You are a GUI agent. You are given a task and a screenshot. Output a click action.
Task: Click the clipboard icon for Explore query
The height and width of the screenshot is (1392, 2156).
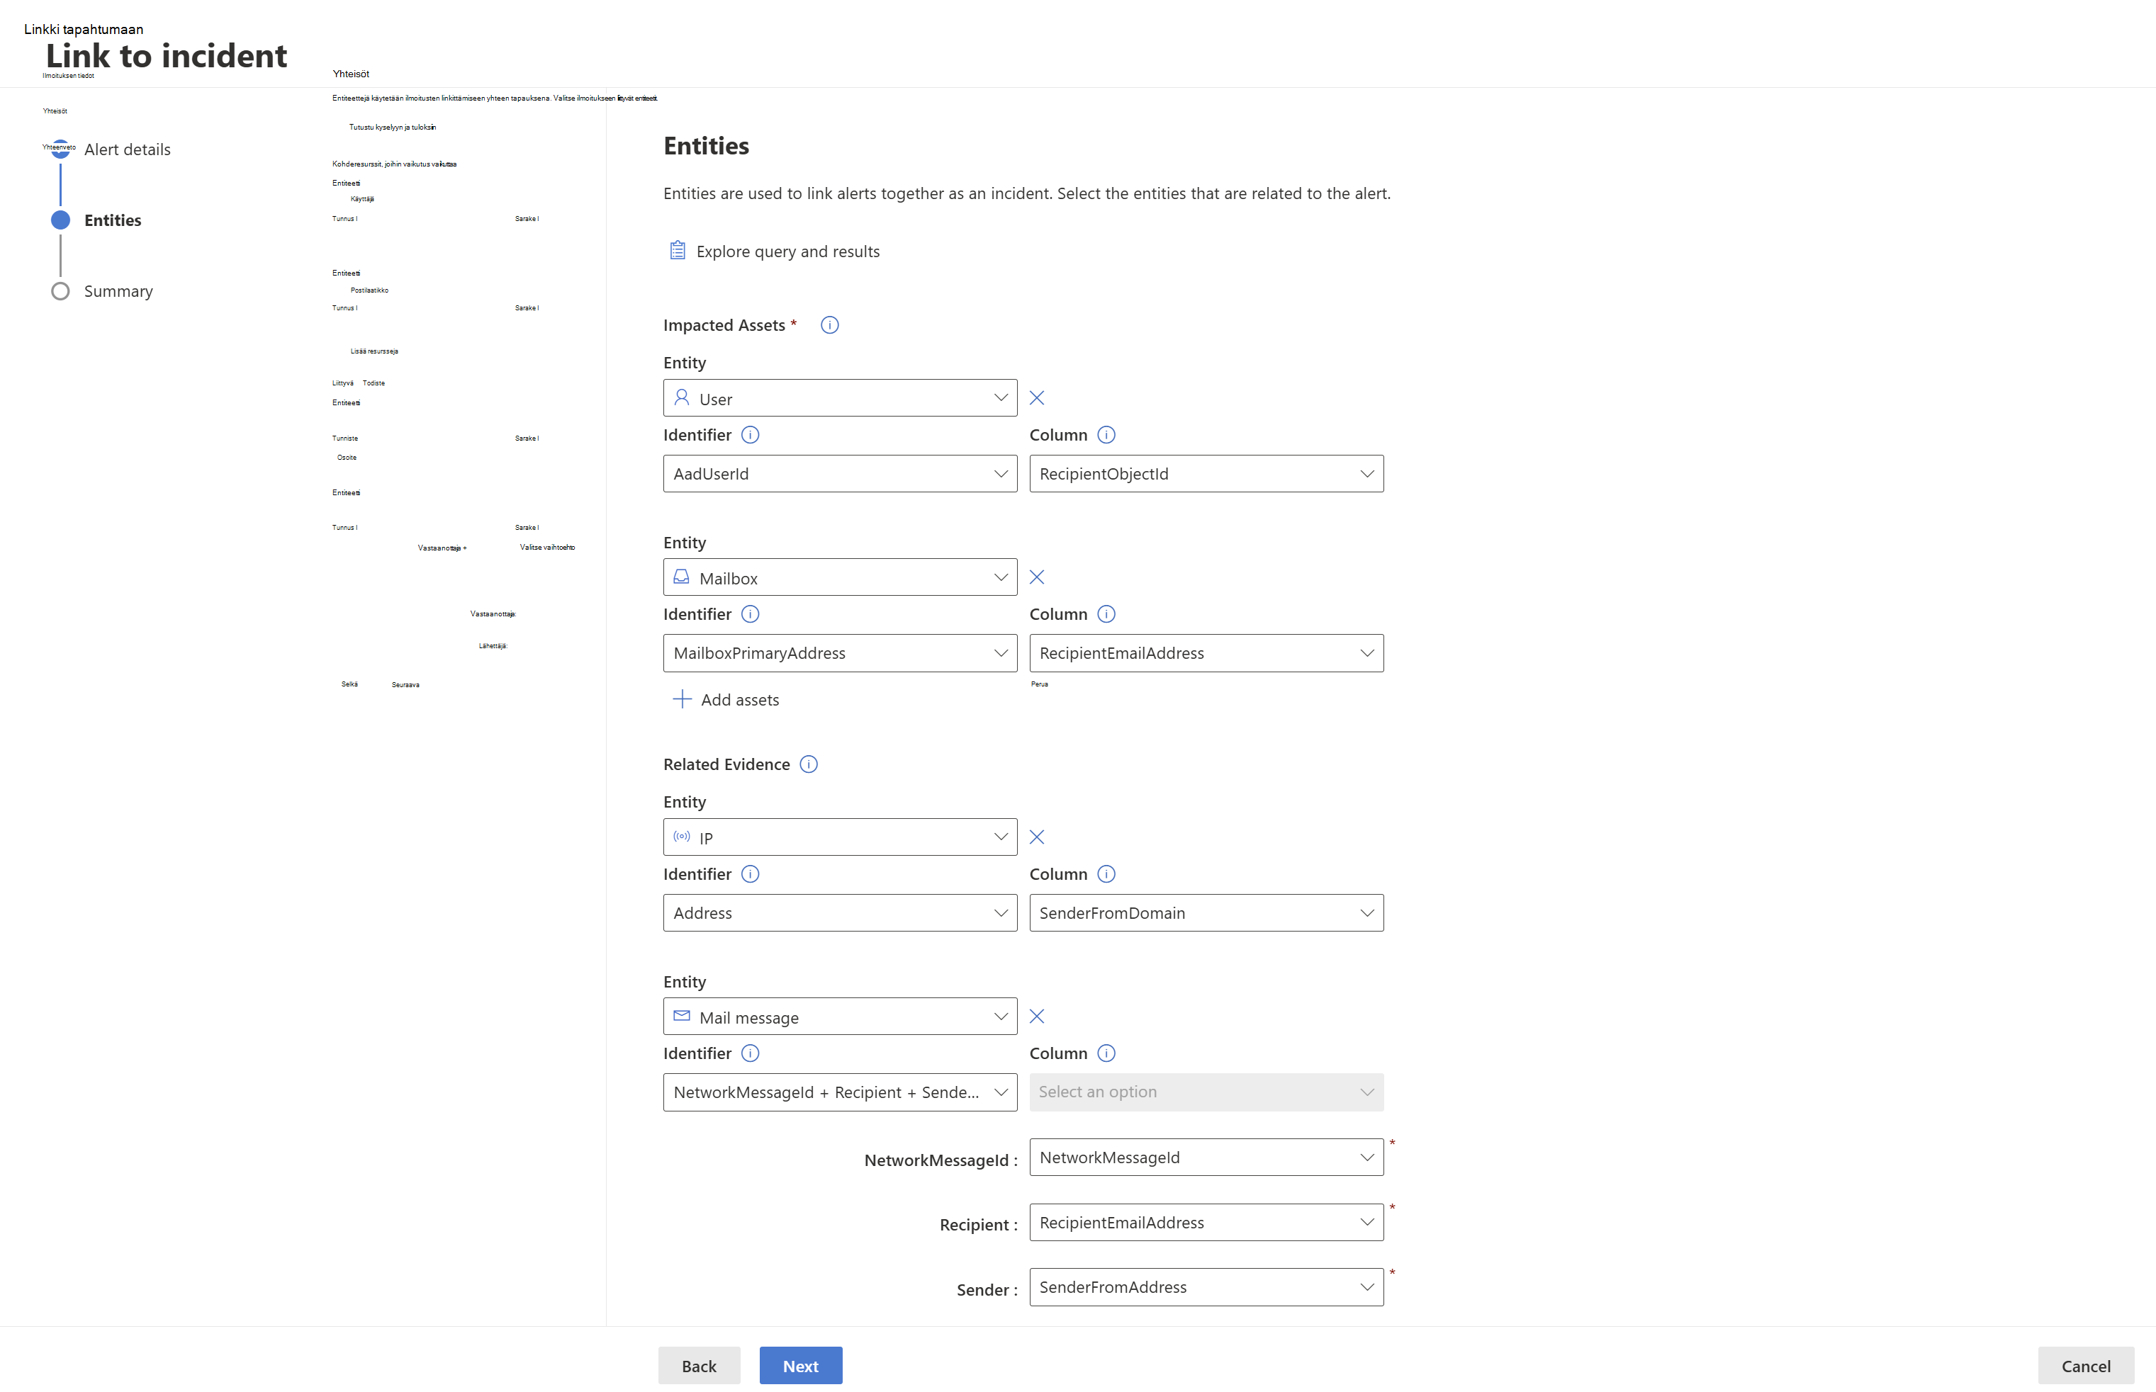[678, 250]
